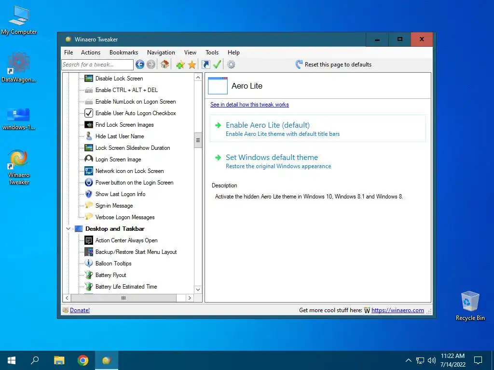Open the volume control in system tray
The width and height of the screenshot is (494, 370).
point(432,360)
